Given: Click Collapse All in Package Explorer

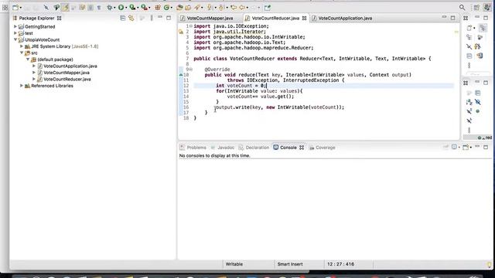Looking at the screenshot, I should tap(123, 18).
